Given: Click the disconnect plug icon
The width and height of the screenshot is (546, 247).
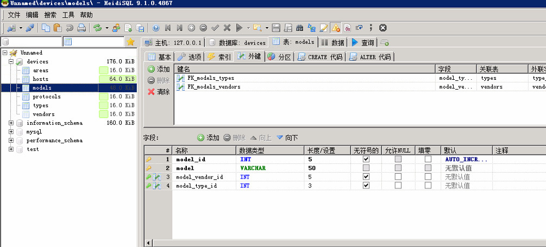Looking at the screenshot, I should [30, 28].
